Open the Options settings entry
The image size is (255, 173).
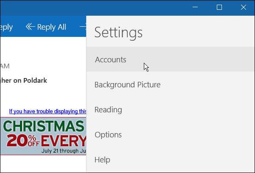[x=171, y=135]
